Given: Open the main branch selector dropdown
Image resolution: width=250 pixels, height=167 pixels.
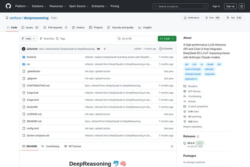Looking at the screenshot, I should click(28, 39).
